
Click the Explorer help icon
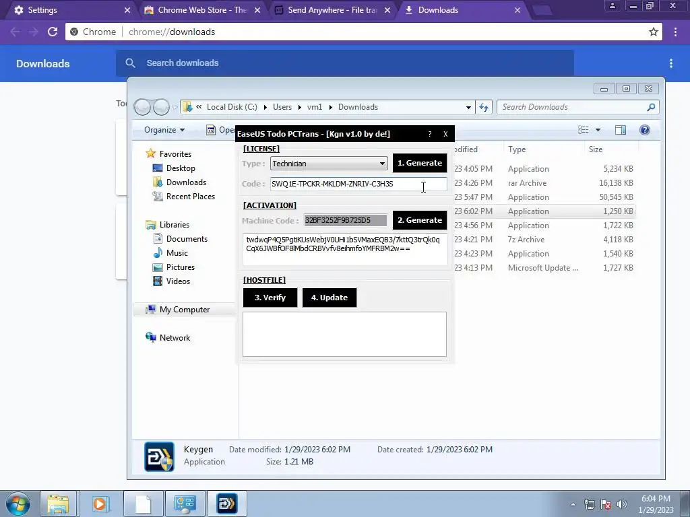(x=645, y=130)
